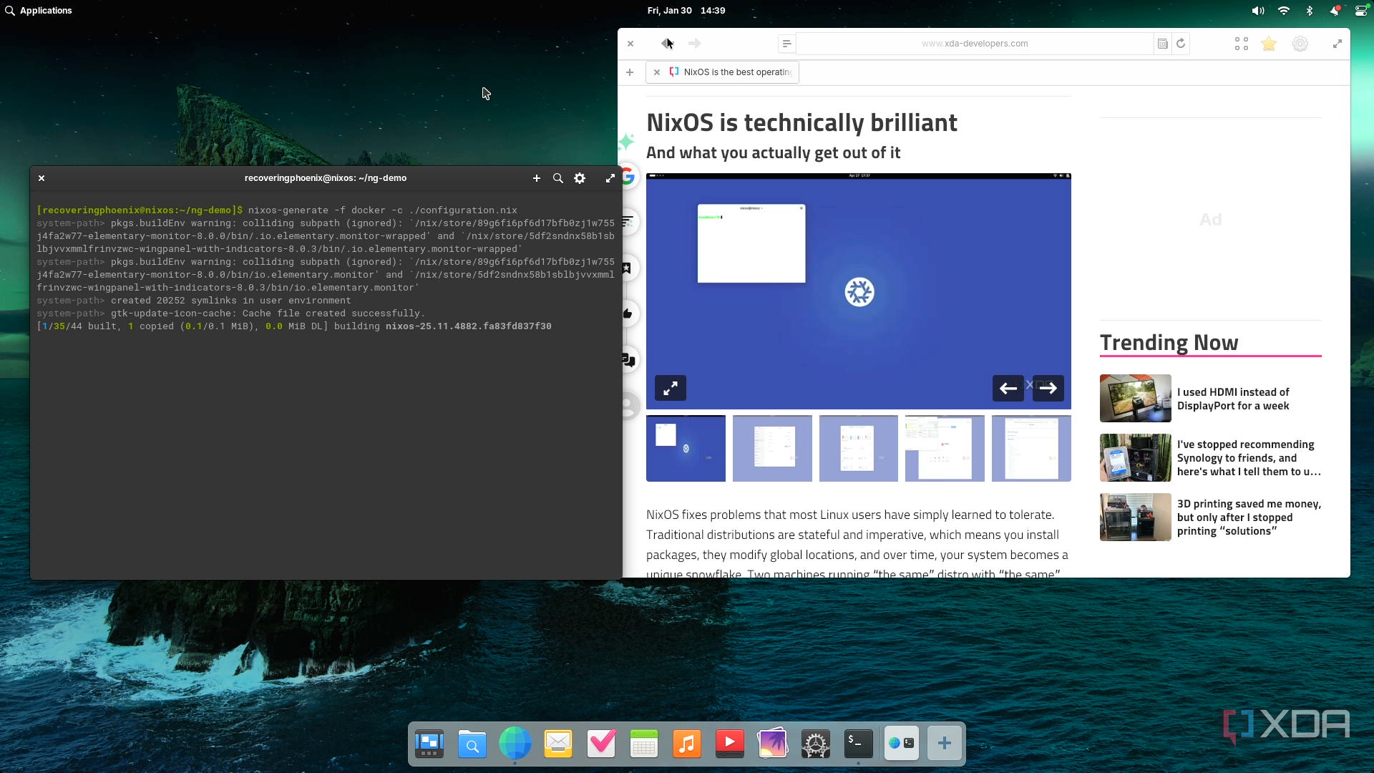Open I used HDMI instead of DisplayPort article
Screen dimensions: 1374x773
coord(1233,399)
